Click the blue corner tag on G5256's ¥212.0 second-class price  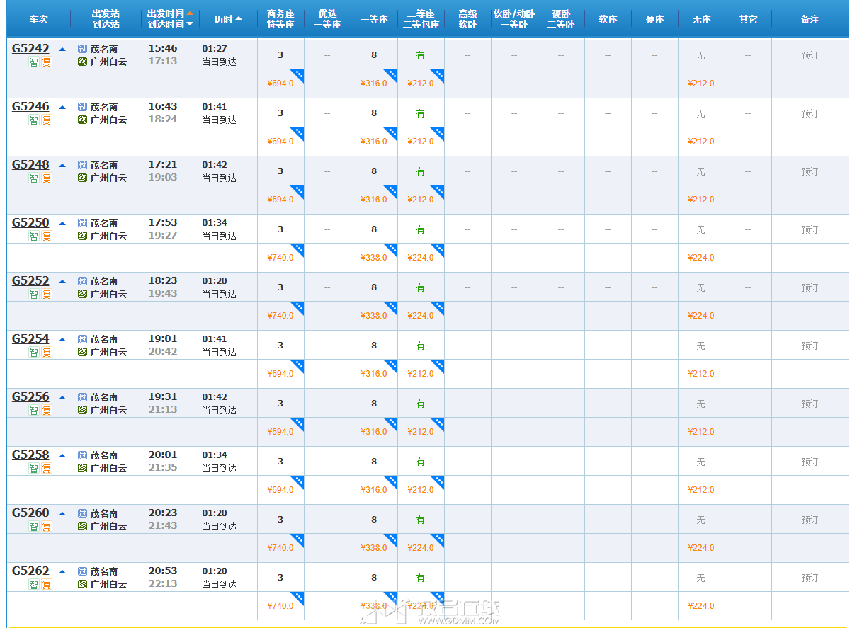click(x=438, y=423)
